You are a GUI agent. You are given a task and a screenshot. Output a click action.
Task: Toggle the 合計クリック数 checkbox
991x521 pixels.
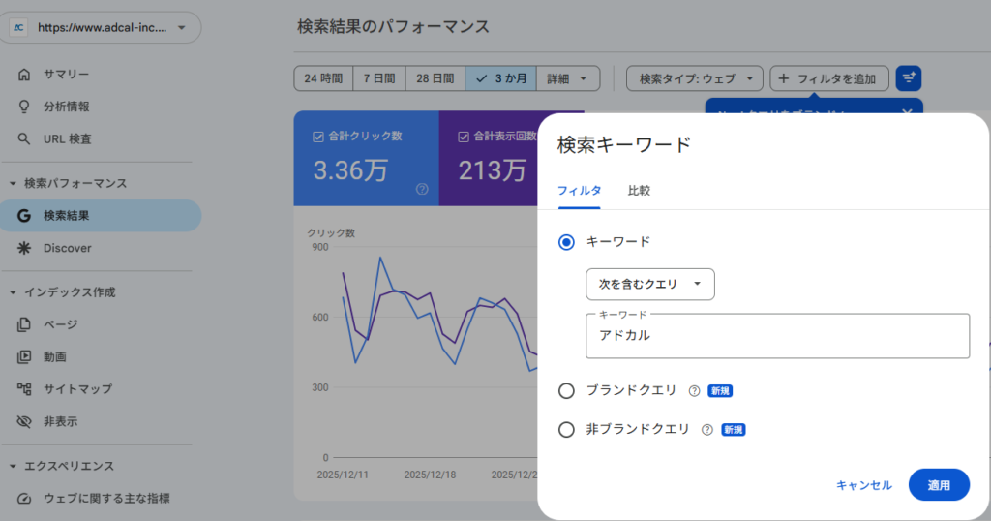[317, 137]
